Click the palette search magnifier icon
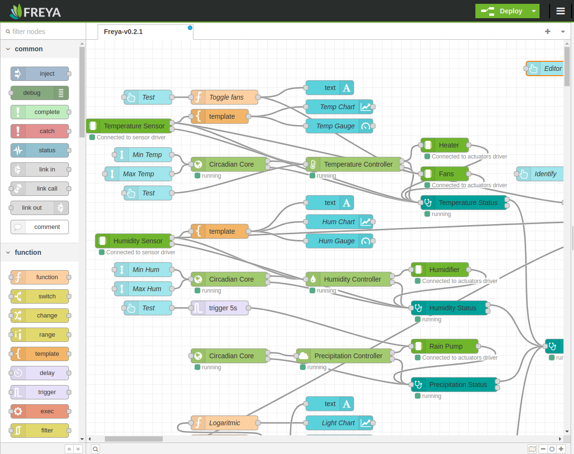 95,449
